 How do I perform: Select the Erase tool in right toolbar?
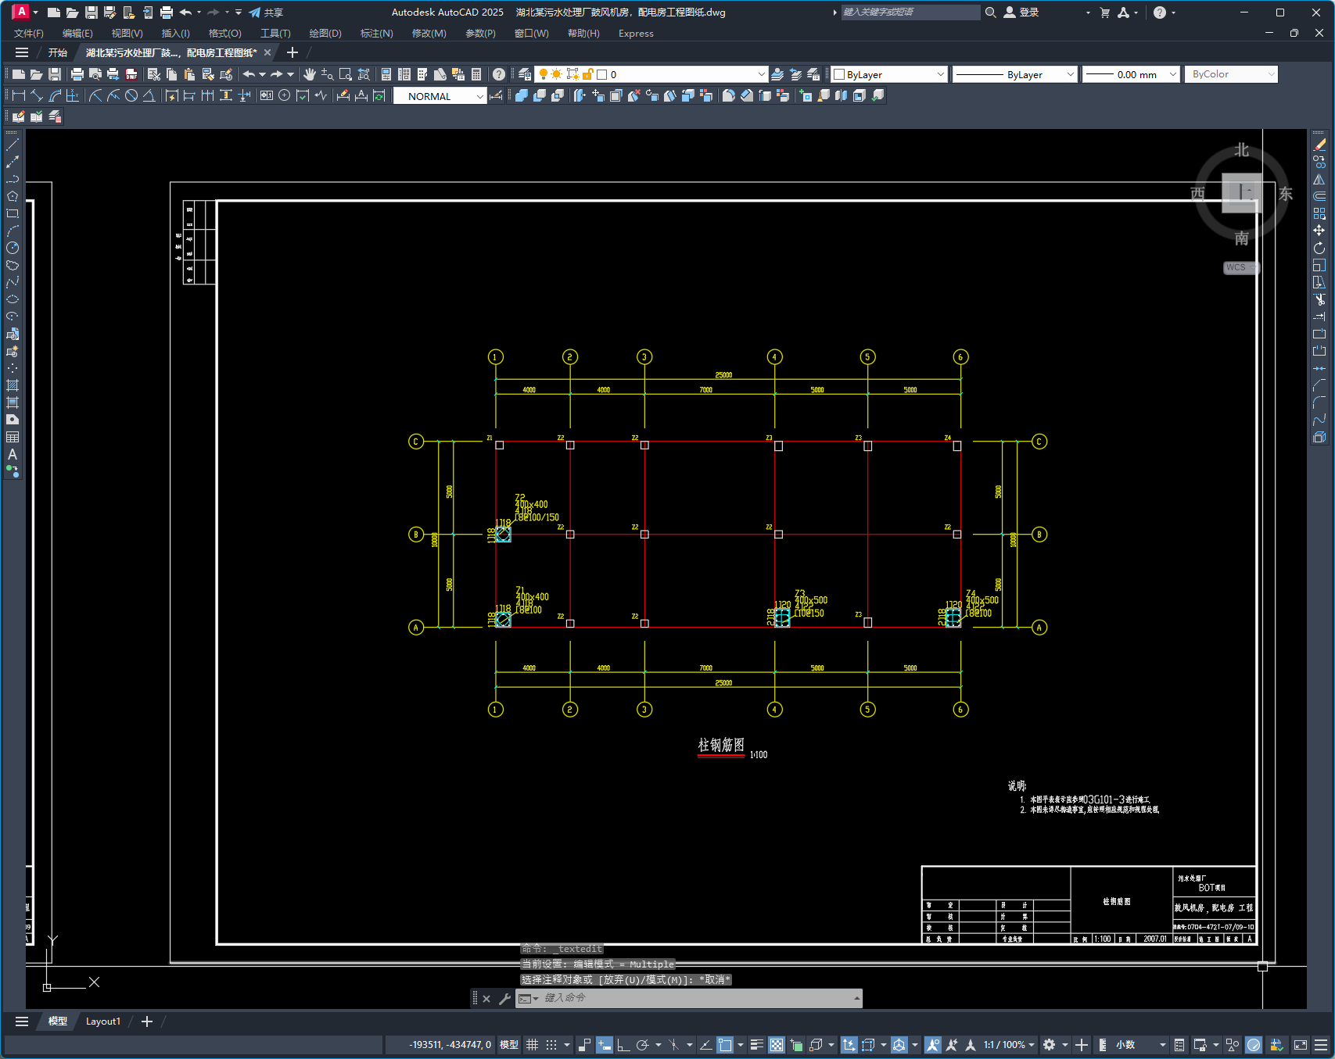tap(1319, 145)
